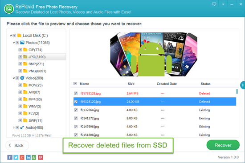Sort file list by Name column
Viewport: 245px width, 163px height.
click(x=84, y=83)
